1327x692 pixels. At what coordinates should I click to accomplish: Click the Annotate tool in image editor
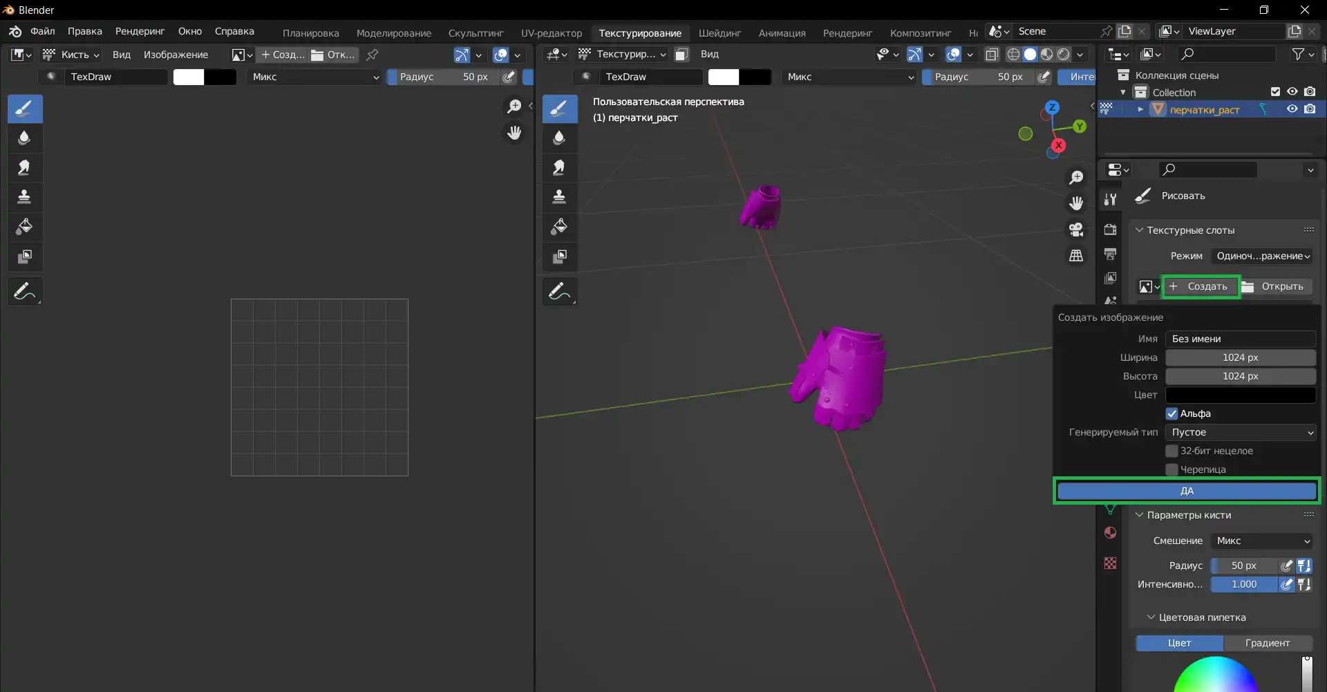(x=24, y=292)
